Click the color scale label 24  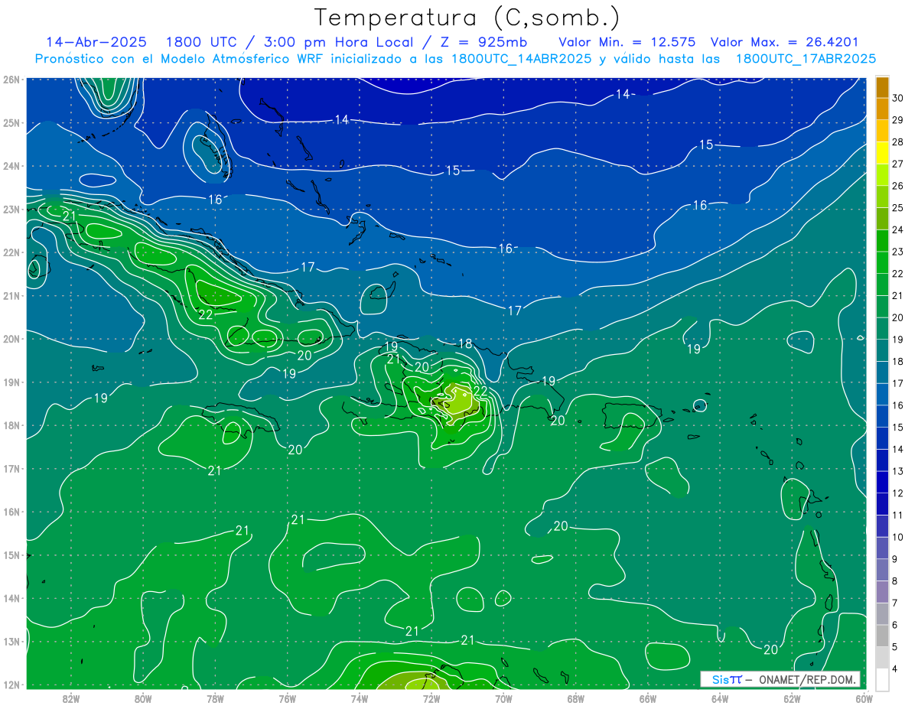[897, 229]
